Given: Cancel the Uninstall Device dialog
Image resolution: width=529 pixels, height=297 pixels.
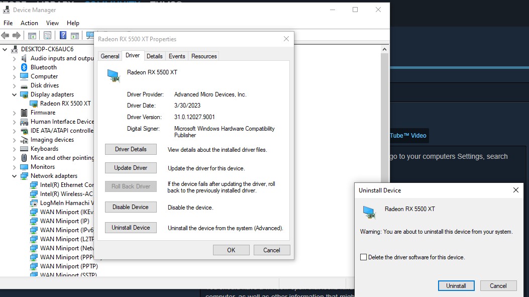Looking at the screenshot, I should pyautogui.click(x=498, y=286).
